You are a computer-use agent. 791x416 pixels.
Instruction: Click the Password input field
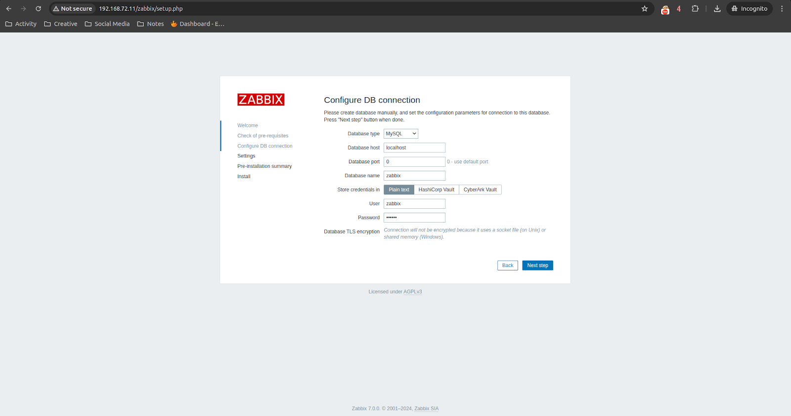(x=414, y=218)
